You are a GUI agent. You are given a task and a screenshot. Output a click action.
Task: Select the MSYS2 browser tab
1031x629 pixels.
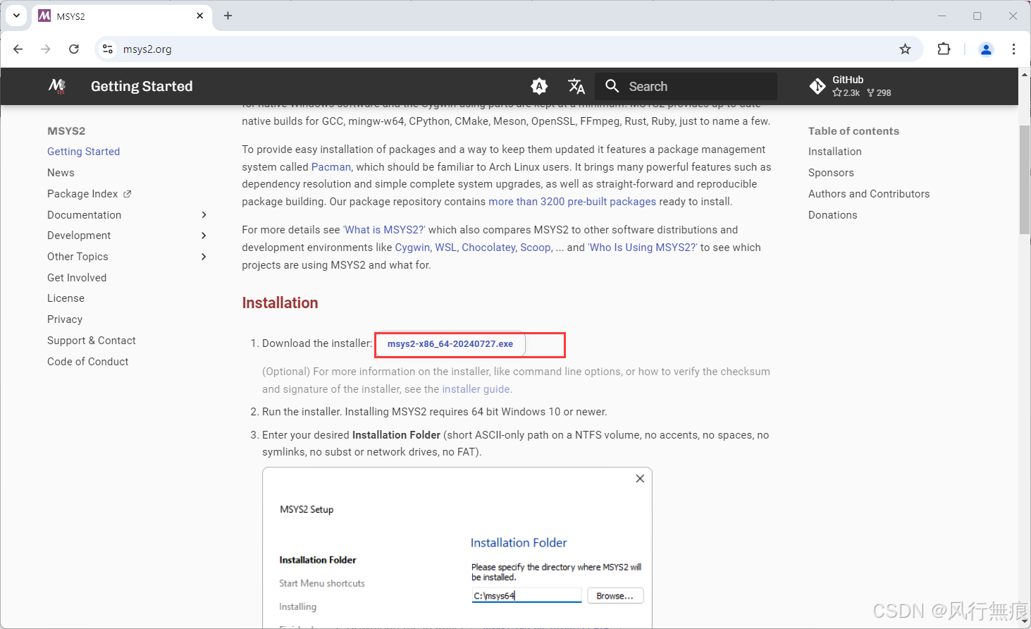122,16
